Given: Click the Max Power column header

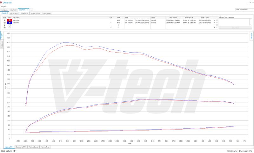Looking at the screenshot, I should [x=173, y=18].
